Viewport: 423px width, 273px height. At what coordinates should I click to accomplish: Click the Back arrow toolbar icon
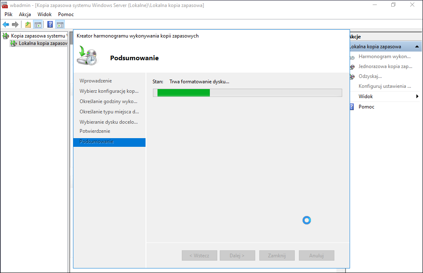coord(6,25)
